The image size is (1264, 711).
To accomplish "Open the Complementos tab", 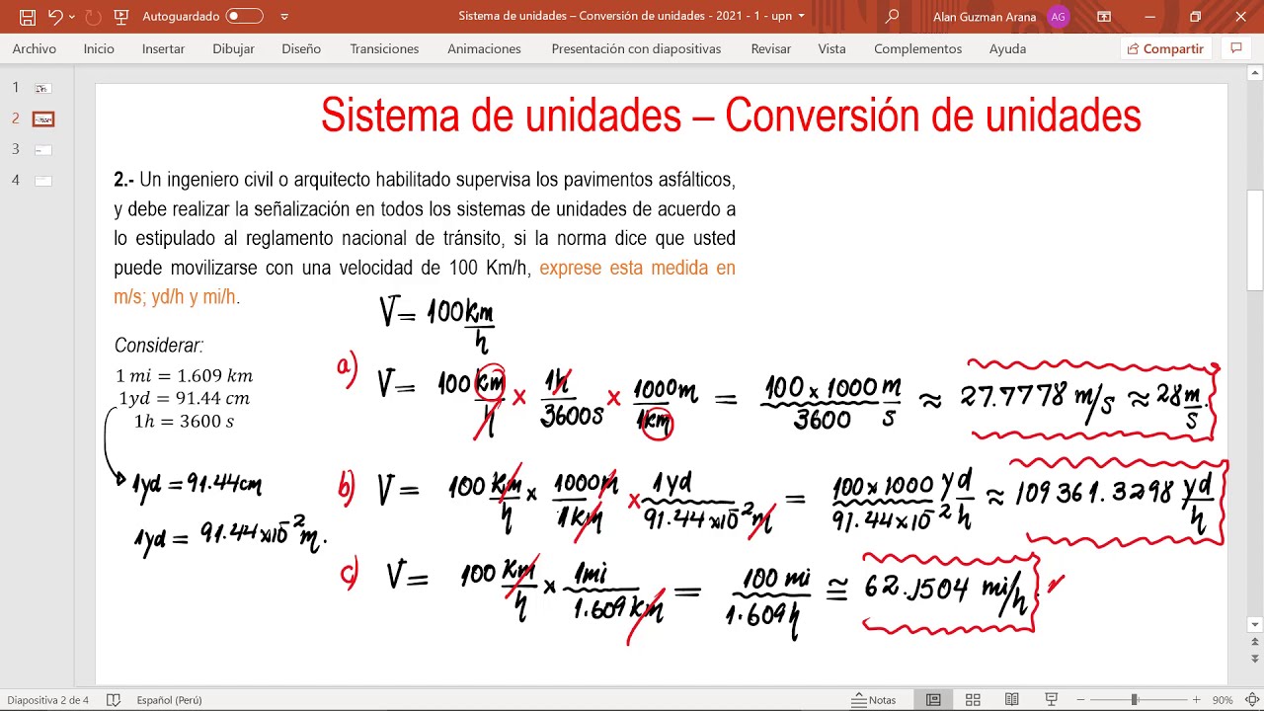I will [x=917, y=48].
